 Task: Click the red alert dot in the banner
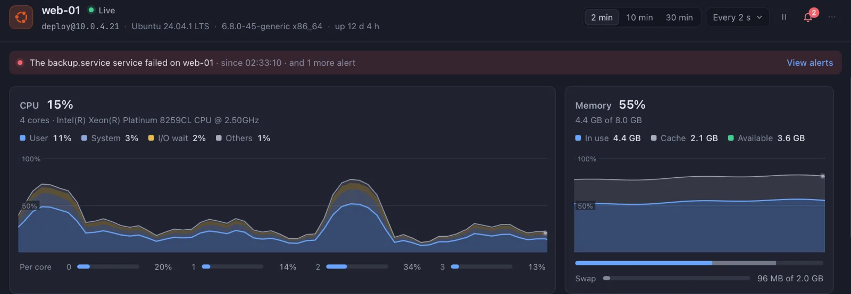[x=20, y=63]
